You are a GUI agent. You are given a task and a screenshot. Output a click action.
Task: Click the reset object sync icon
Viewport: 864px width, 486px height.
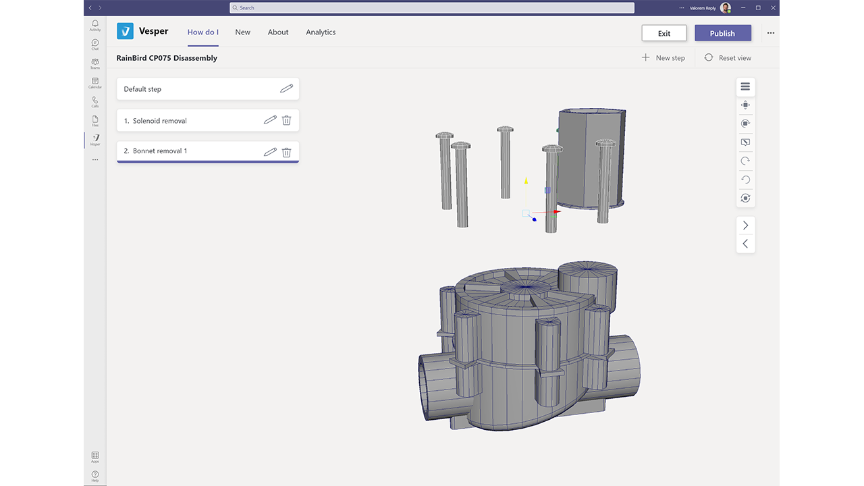point(745,198)
